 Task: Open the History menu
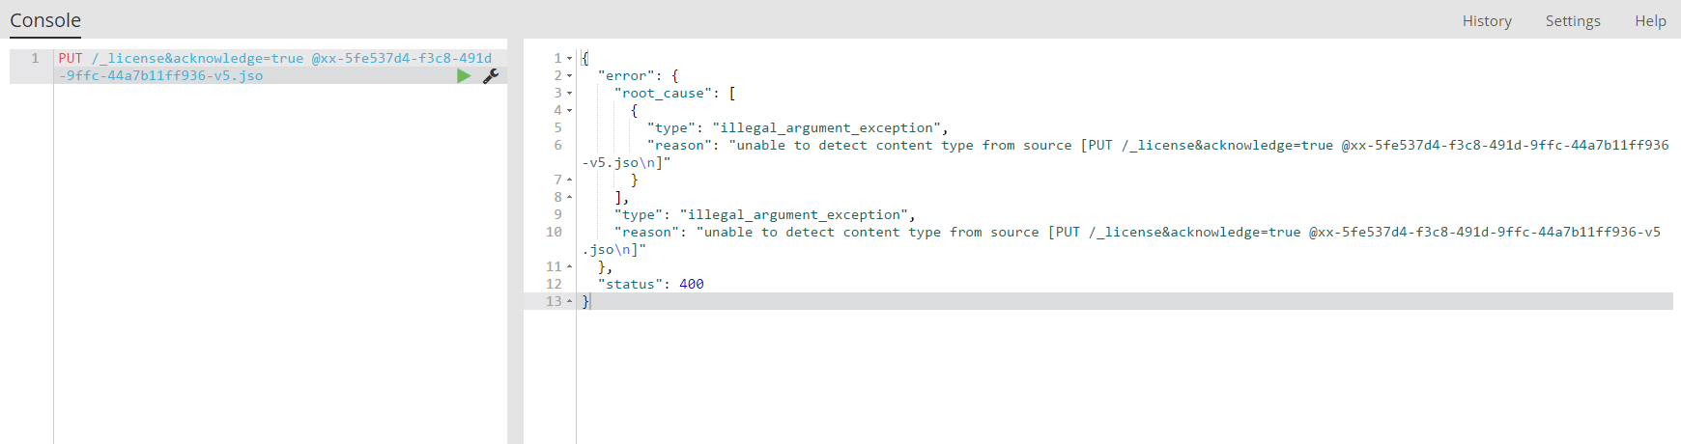1487,20
